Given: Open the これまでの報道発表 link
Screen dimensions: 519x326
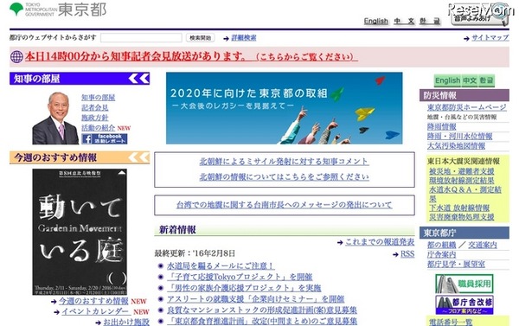Looking at the screenshot, I should point(380,242).
